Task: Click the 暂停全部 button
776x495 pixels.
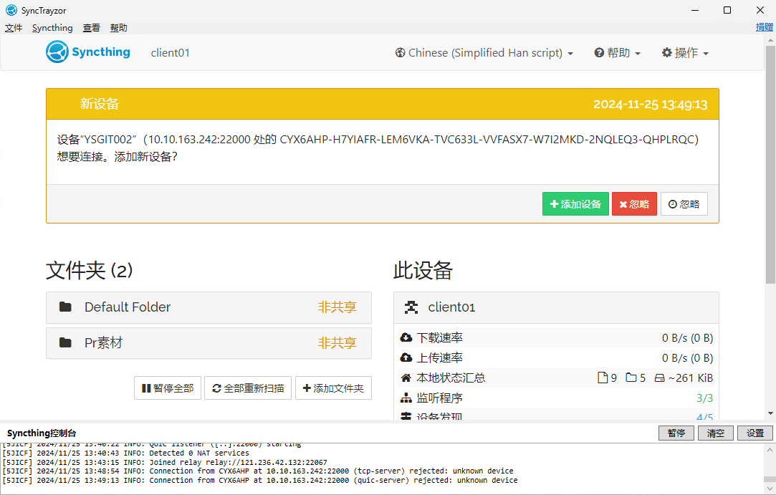Action: pos(168,388)
